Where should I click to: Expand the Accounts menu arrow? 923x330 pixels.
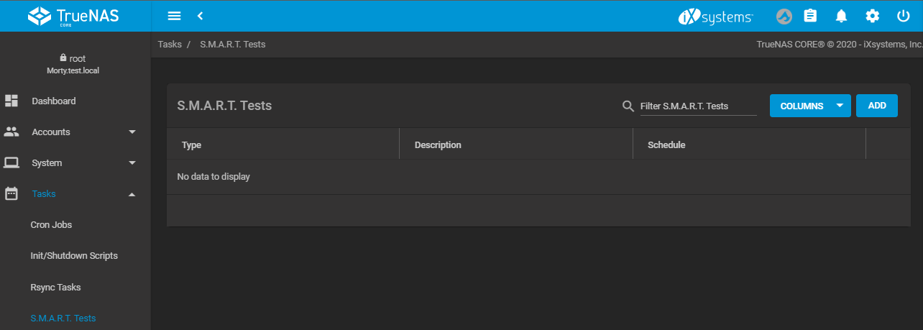click(x=132, y=132)
